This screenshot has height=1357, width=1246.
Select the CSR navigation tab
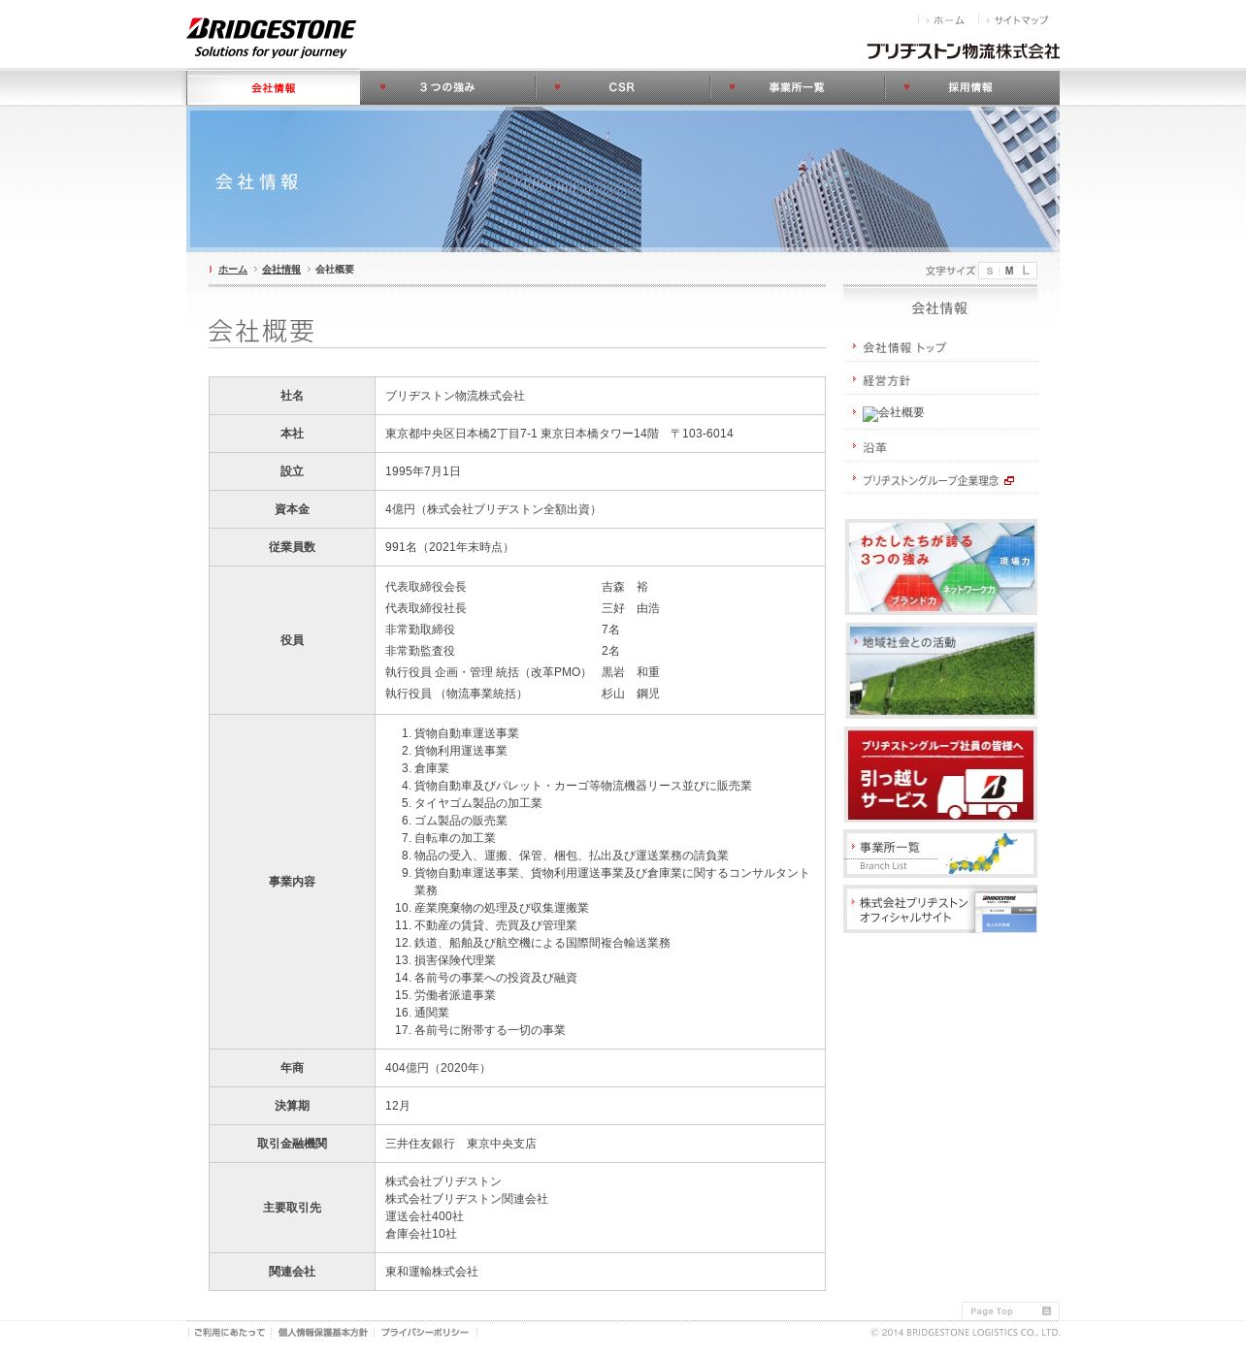622,87
